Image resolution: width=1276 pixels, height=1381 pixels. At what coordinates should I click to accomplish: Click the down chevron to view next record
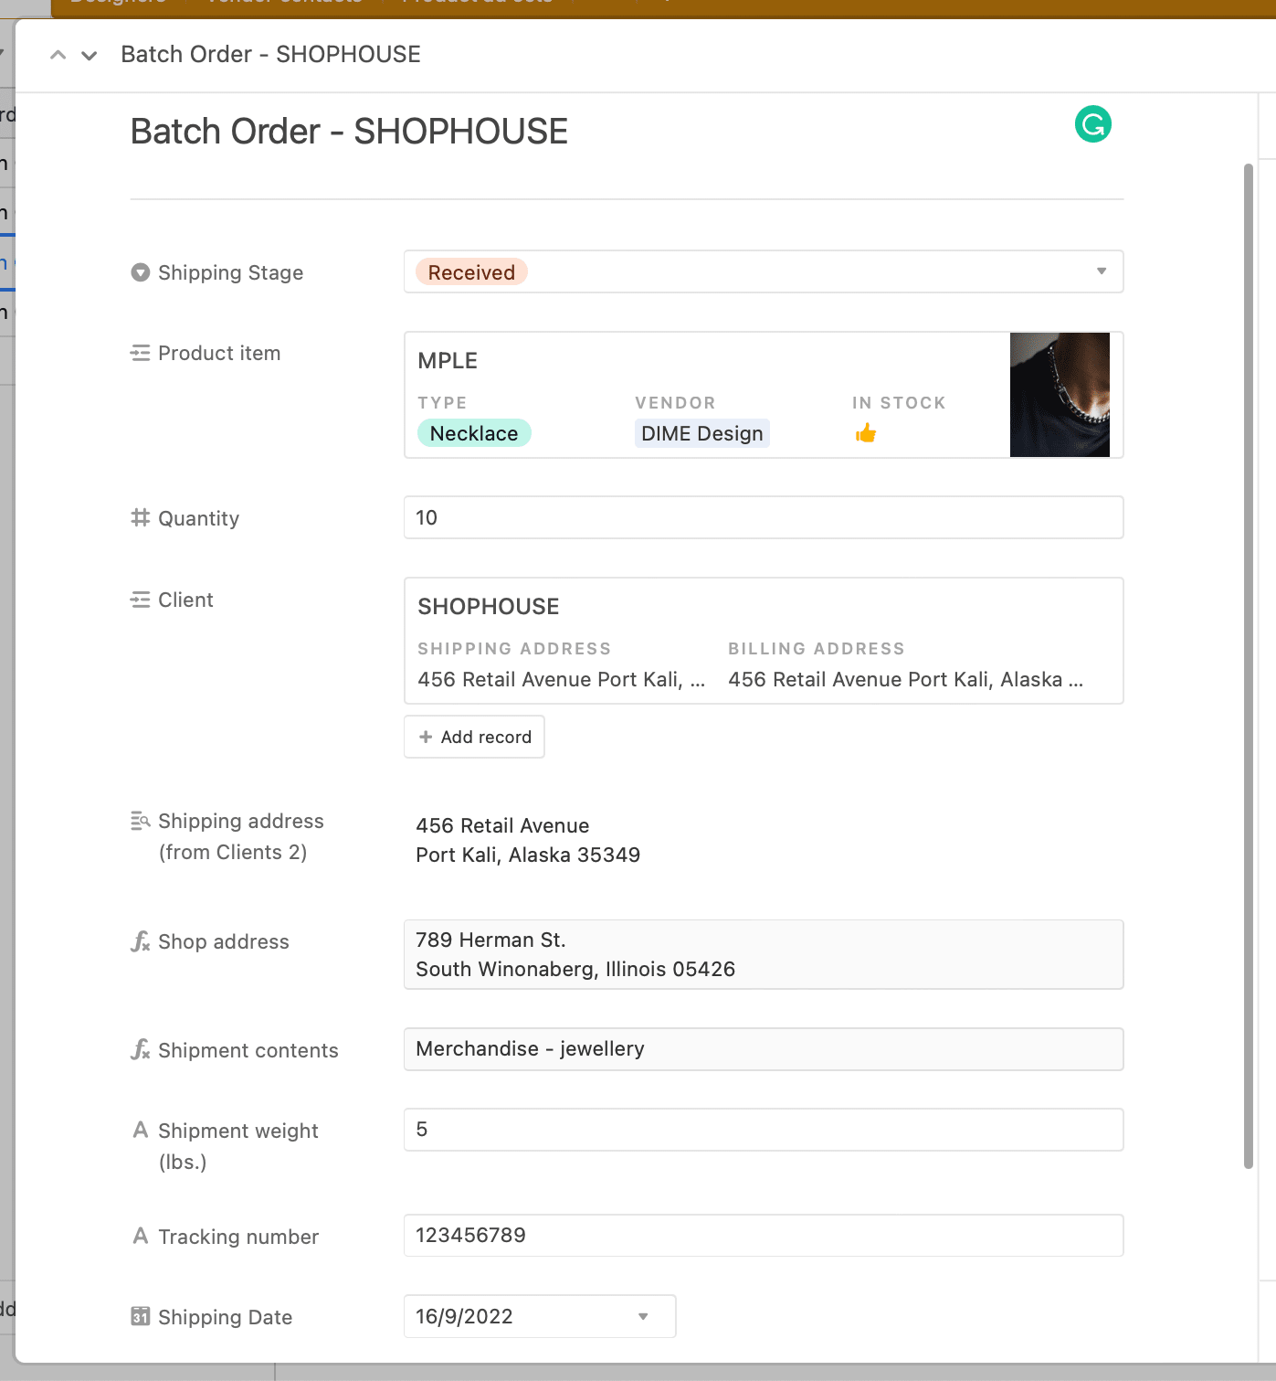(x=89, y=55)
